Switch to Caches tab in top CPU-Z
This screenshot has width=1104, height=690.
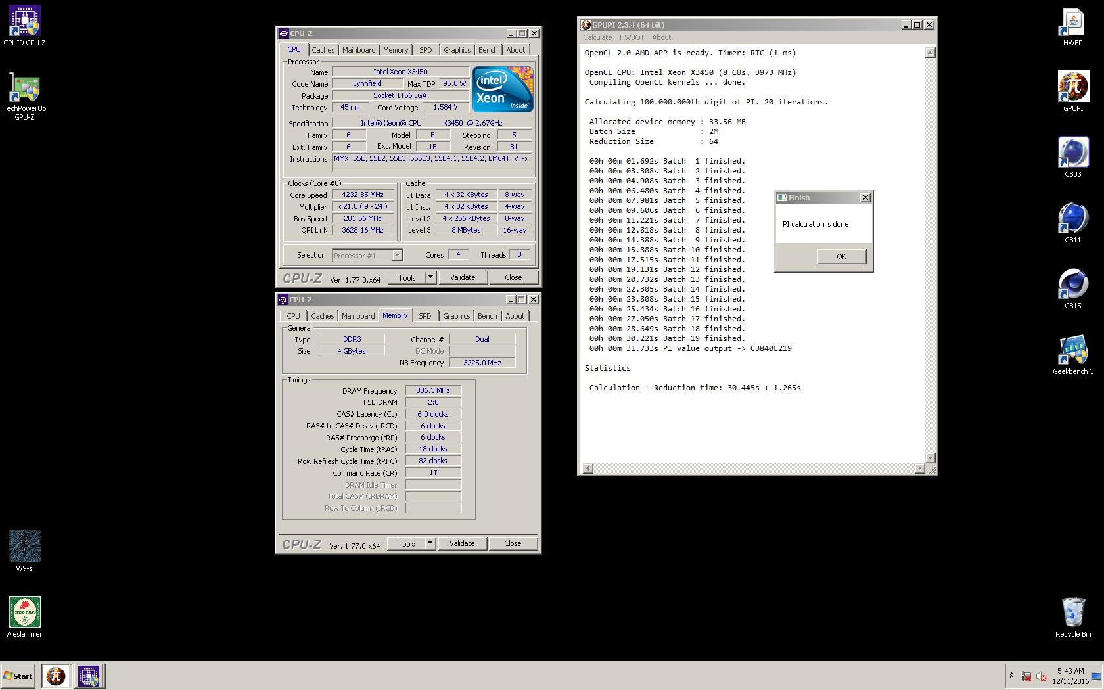[x=323, y=50]
